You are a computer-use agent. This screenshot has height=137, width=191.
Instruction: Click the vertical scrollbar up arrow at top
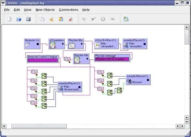pos(187,27)
